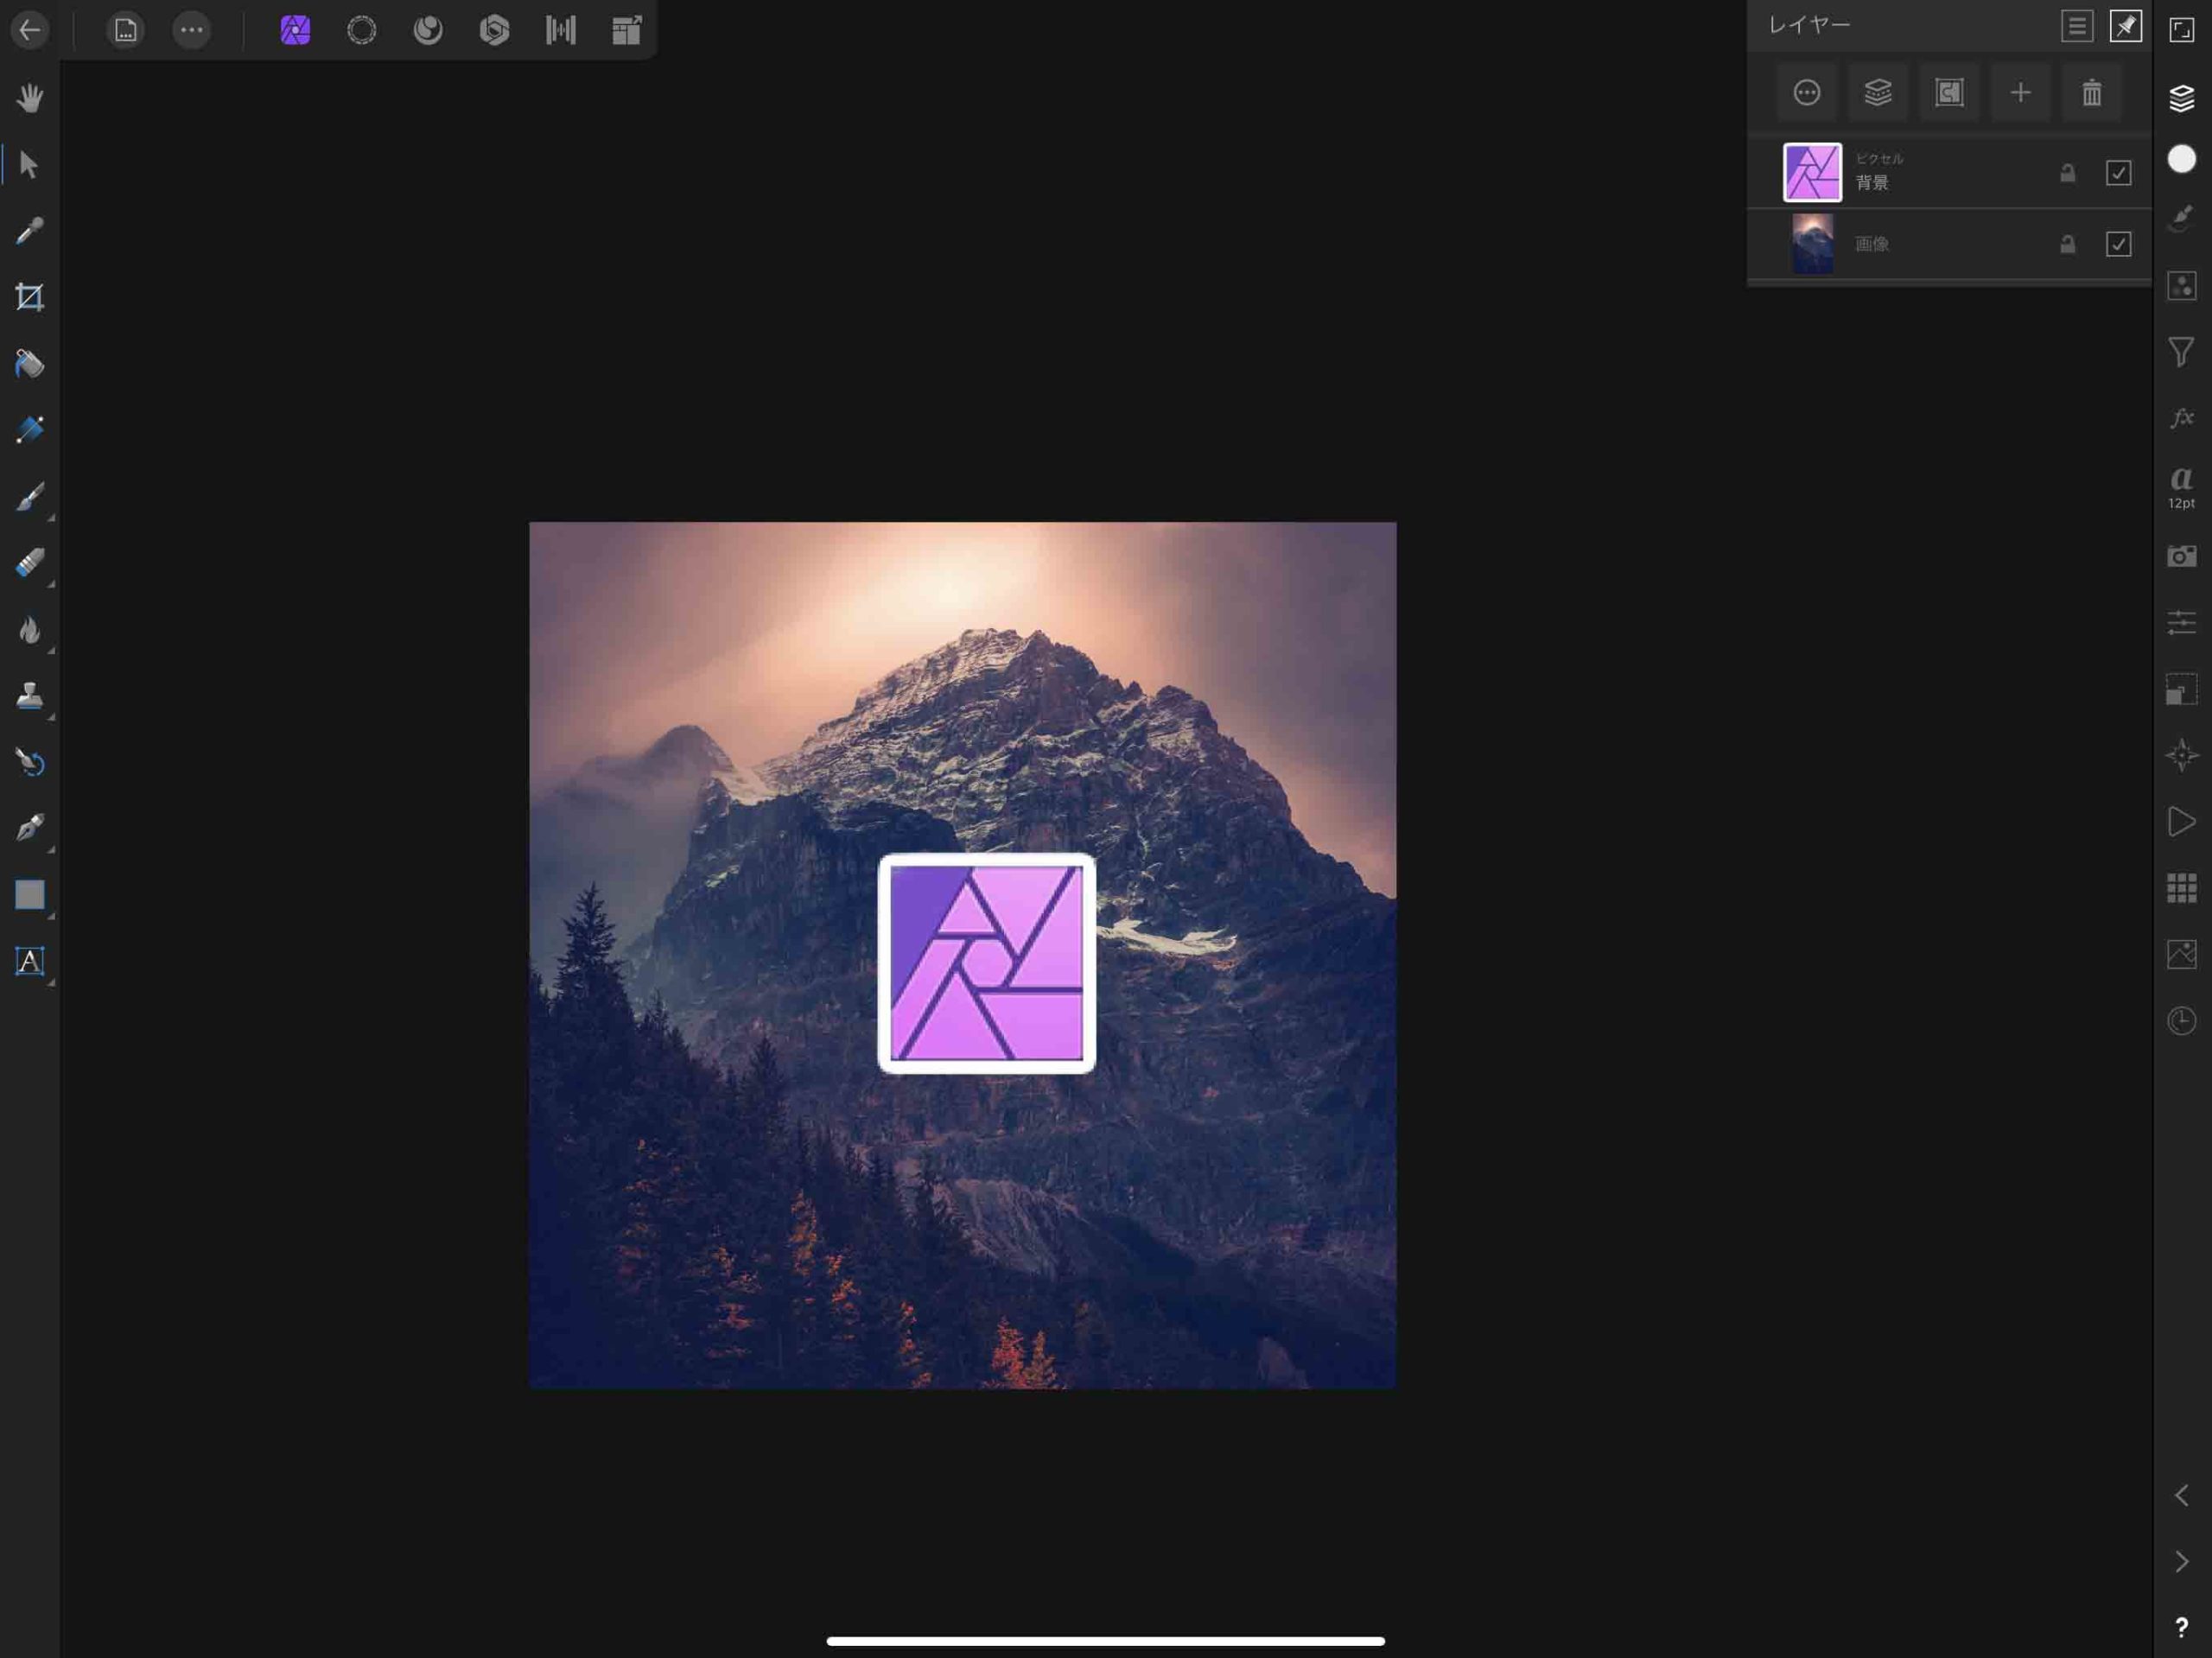Select the Burn/Dodge flame tool

pyautogui.click(x=30, y=630)
